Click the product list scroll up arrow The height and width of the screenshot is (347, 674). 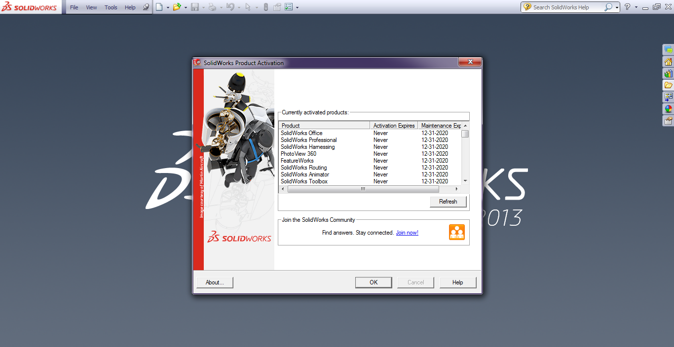coord(465,126)
